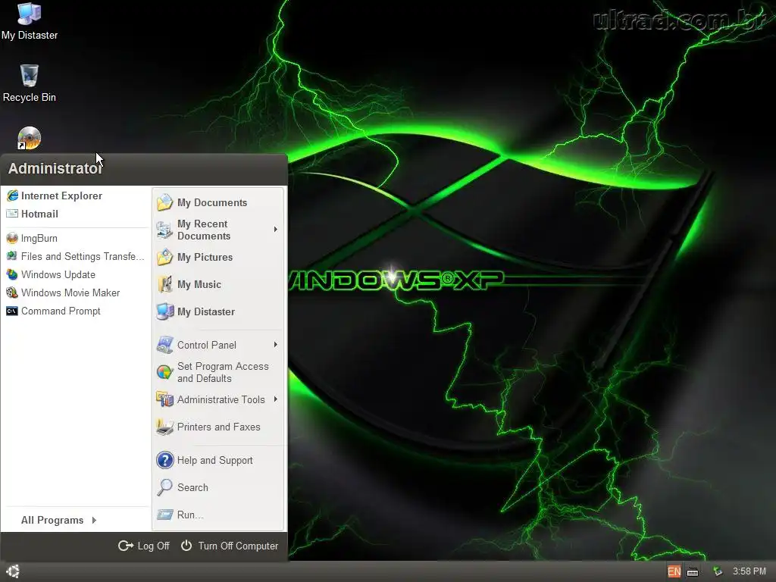This screenshot has height=582, width=776.
Task: Expand the Administrative Tools submenu arrow
Action: (276, 399)
